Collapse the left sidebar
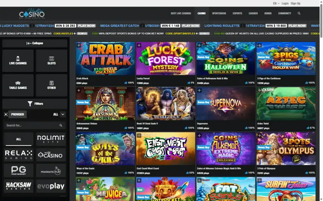This screenshot has width=323, height=201. (x=35, y=43)
